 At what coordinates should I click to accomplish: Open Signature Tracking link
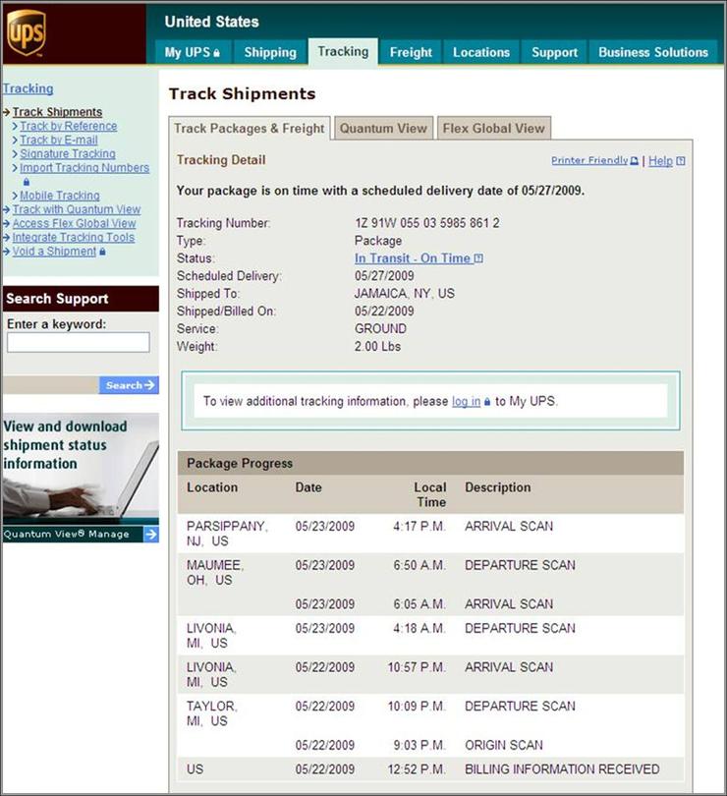68,153
